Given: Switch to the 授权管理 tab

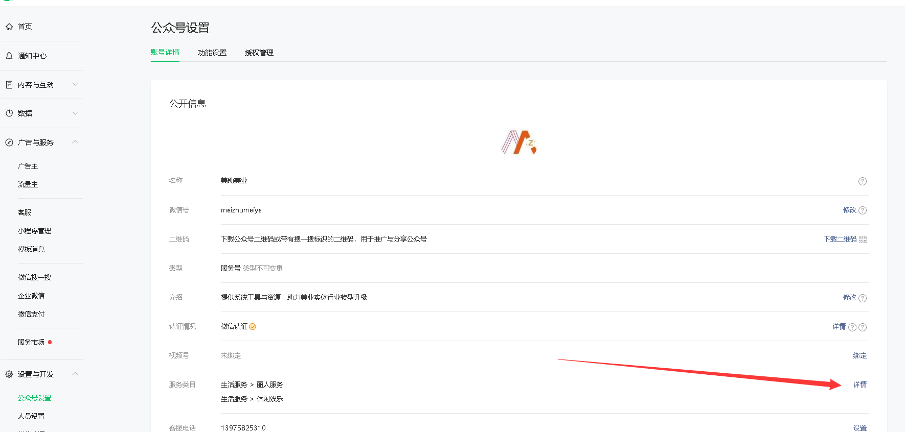Looking at the screenshot, I should [259, 53].
